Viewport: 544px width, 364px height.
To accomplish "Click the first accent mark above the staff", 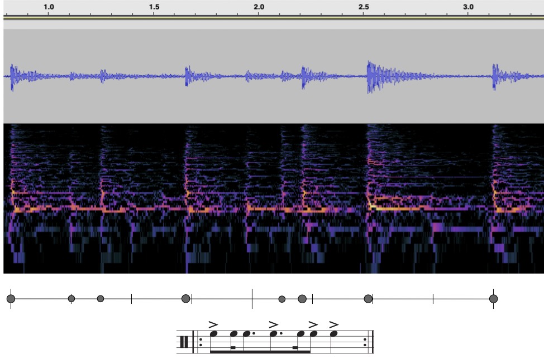I will tap(213, 324).
